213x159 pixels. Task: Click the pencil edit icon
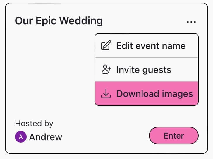[x=106, y=46]
